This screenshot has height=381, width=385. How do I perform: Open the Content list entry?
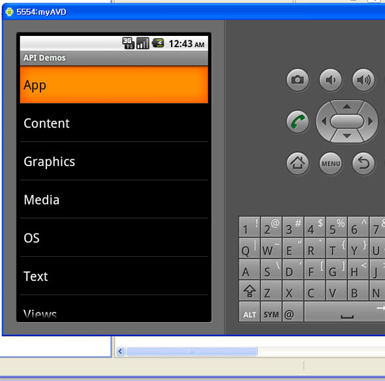pos(114,123)
